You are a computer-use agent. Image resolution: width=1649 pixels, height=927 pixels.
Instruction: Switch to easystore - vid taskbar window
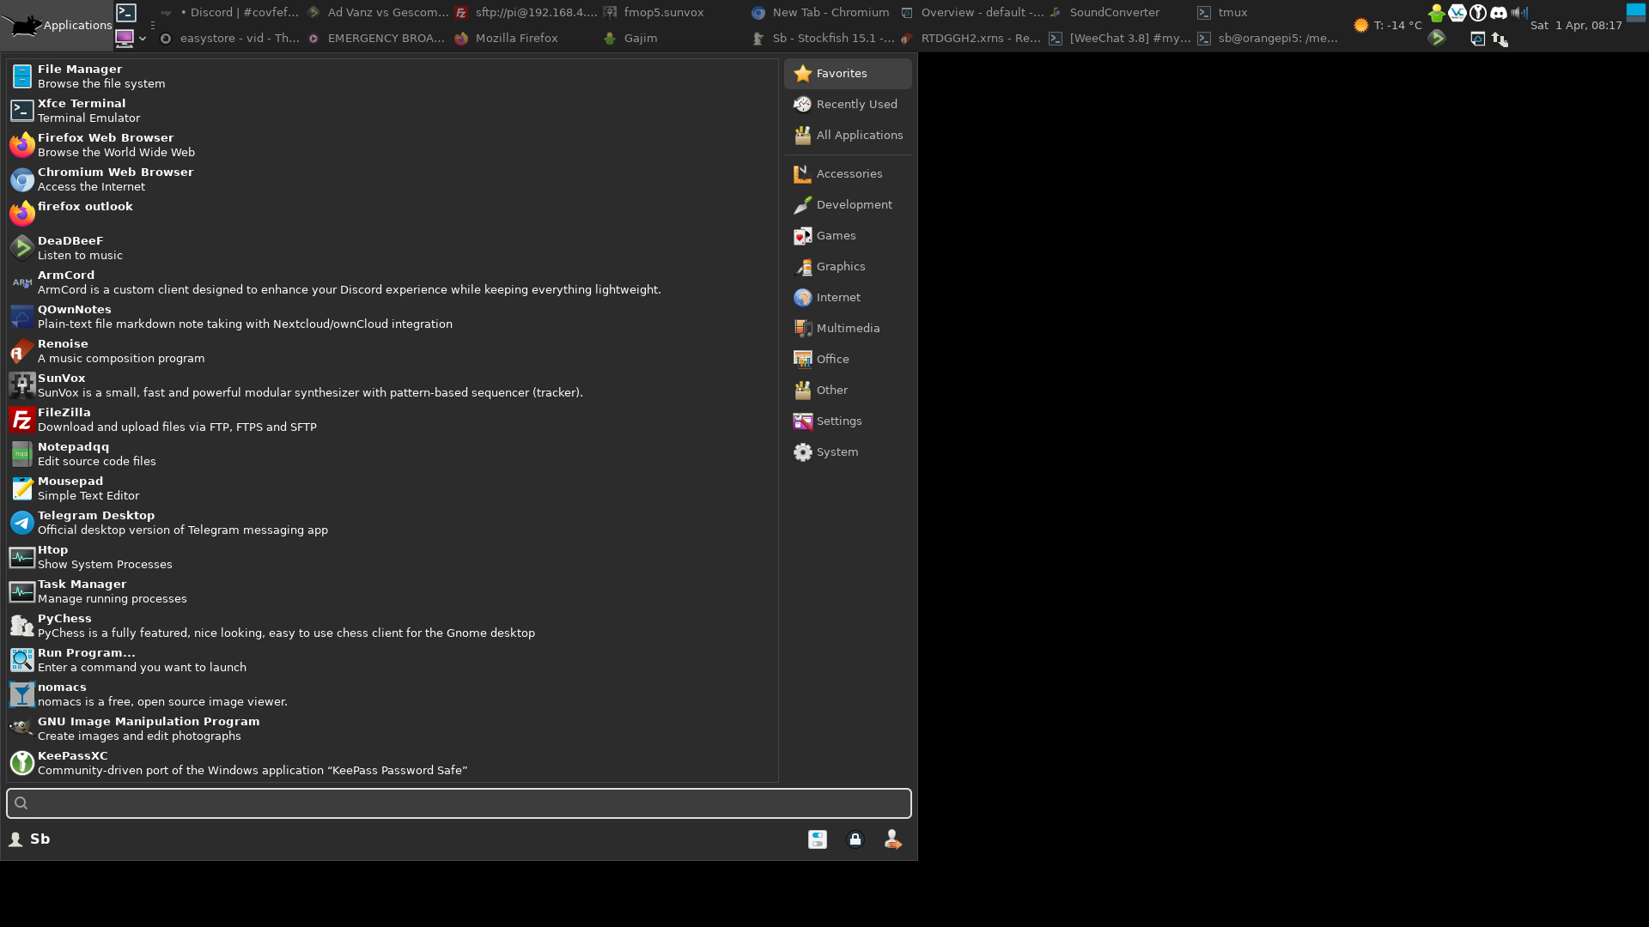230,39
